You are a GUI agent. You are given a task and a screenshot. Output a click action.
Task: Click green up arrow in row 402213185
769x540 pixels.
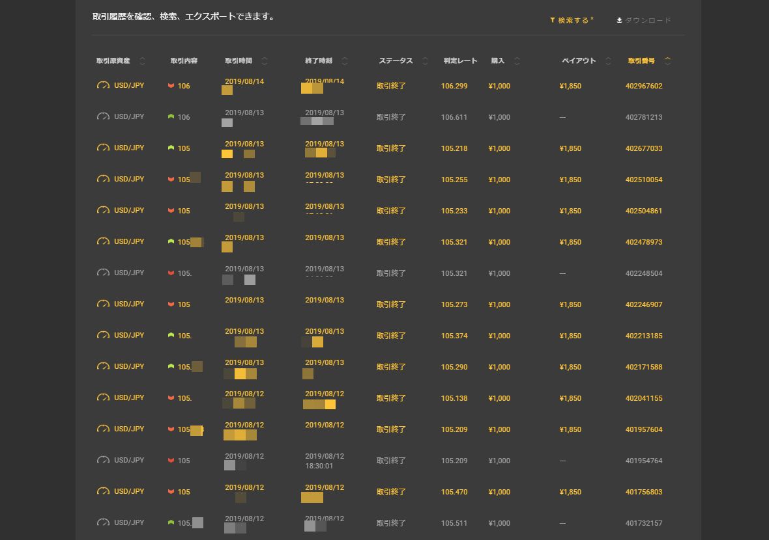171,335
